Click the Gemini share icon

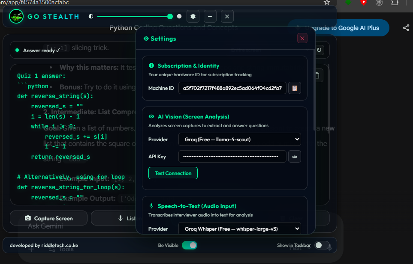pyautogui.click(x=406, y=28)
